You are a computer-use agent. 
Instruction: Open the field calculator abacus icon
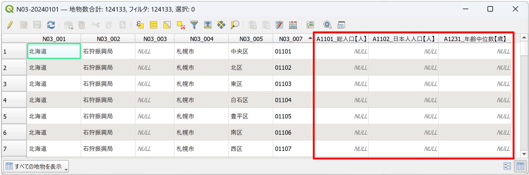pyautogui.click(x=293, y=25)
